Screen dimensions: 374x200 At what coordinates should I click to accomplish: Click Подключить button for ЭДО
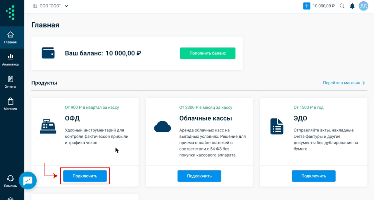pos(314,176)
